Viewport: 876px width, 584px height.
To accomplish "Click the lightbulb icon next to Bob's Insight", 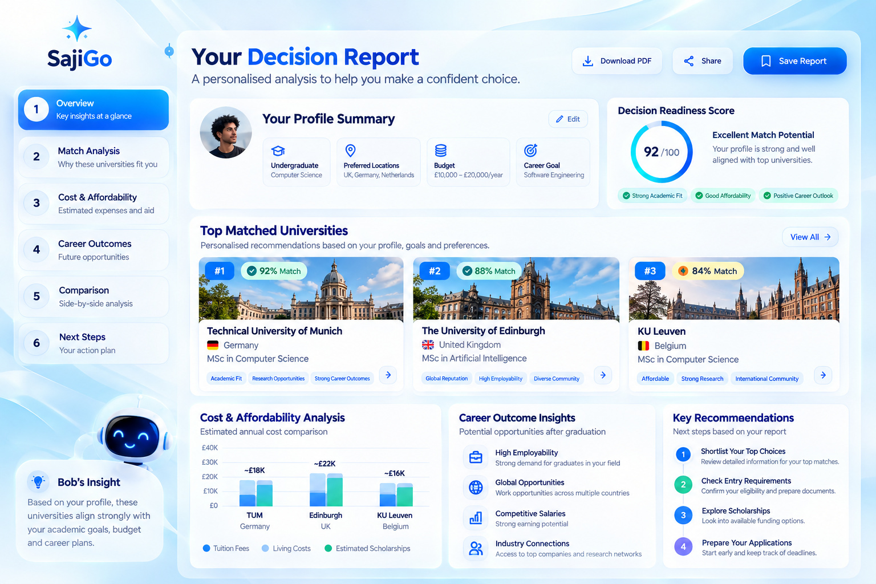I will [x=38, y=482].
